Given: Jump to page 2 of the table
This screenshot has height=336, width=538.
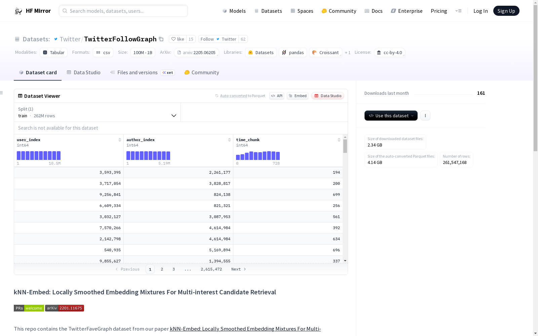Looking at the screenshot, I should [x=162, y=269].
